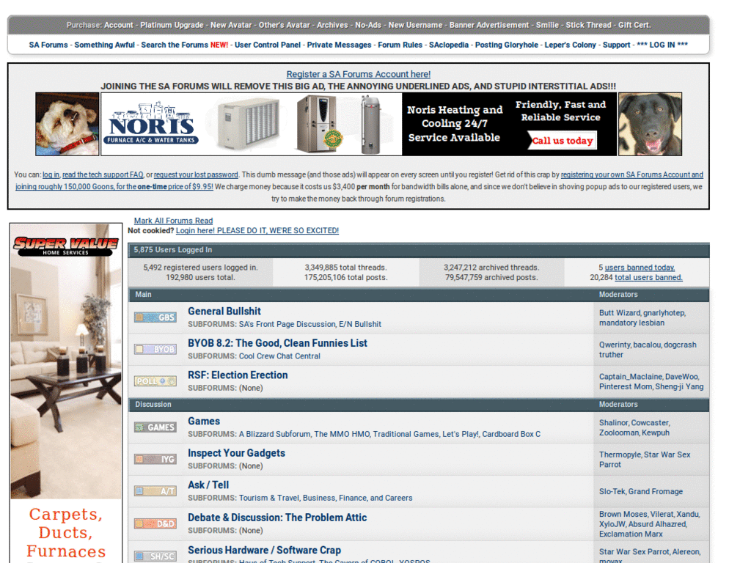Choose Stick Thread purchase option
Screen dimensions: 751x563
click(x=589, y=25)
